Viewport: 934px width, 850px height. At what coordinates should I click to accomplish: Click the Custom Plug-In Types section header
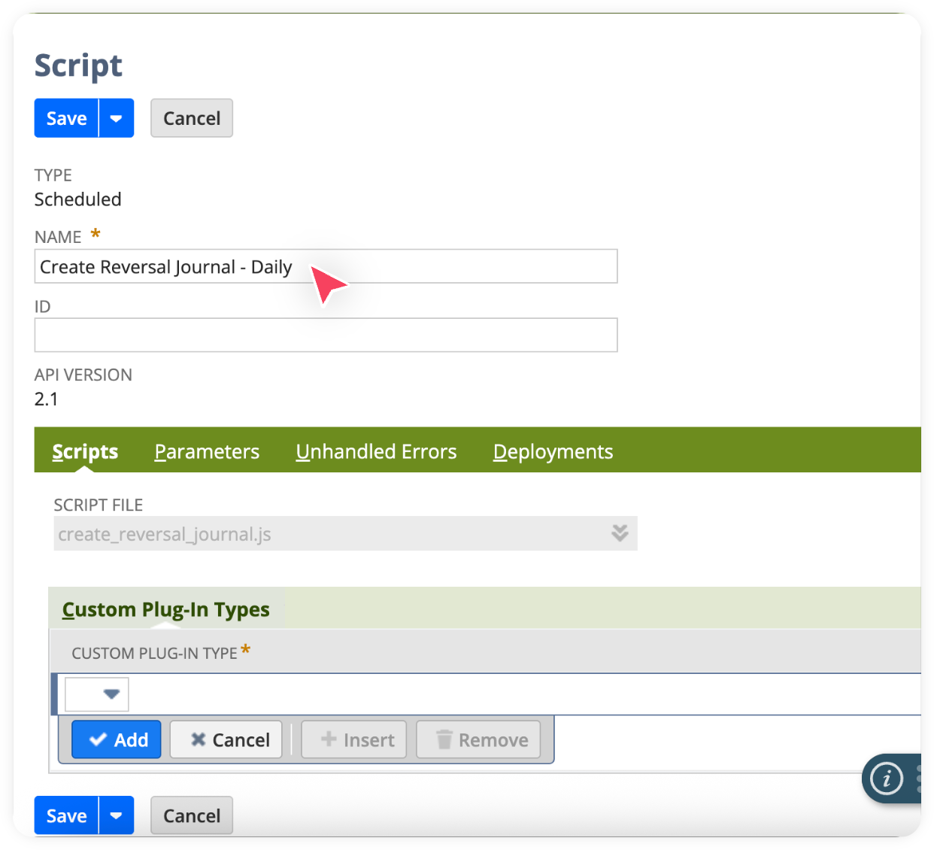coord(165,609)
